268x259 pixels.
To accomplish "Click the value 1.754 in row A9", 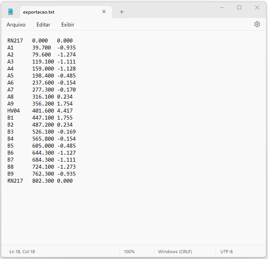I will (65, 104).
